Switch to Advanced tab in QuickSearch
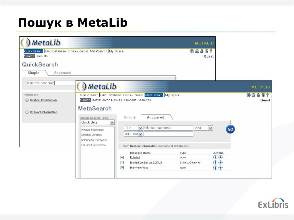The image size is (294, 220). (x=63, y=73)
